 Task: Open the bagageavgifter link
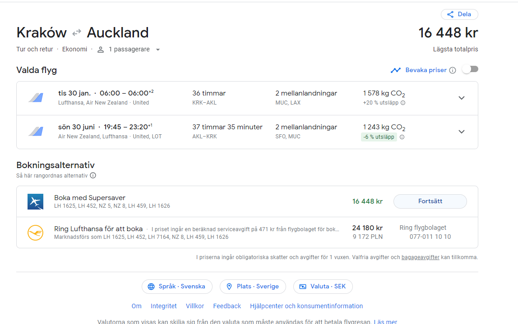tap(420, 257)
